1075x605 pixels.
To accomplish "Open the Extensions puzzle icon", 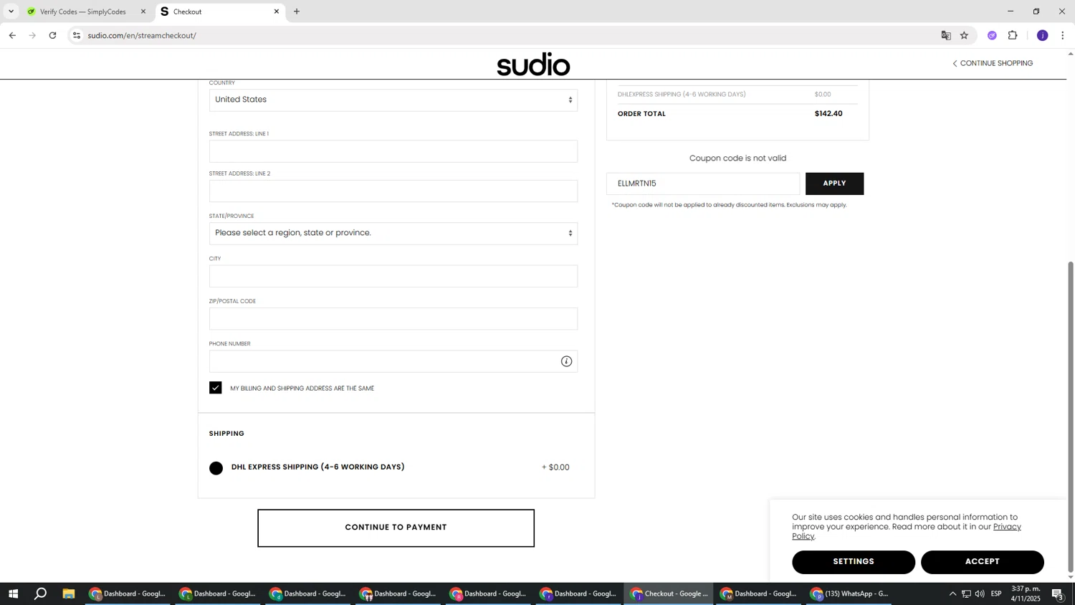I will coord(1013,35).
